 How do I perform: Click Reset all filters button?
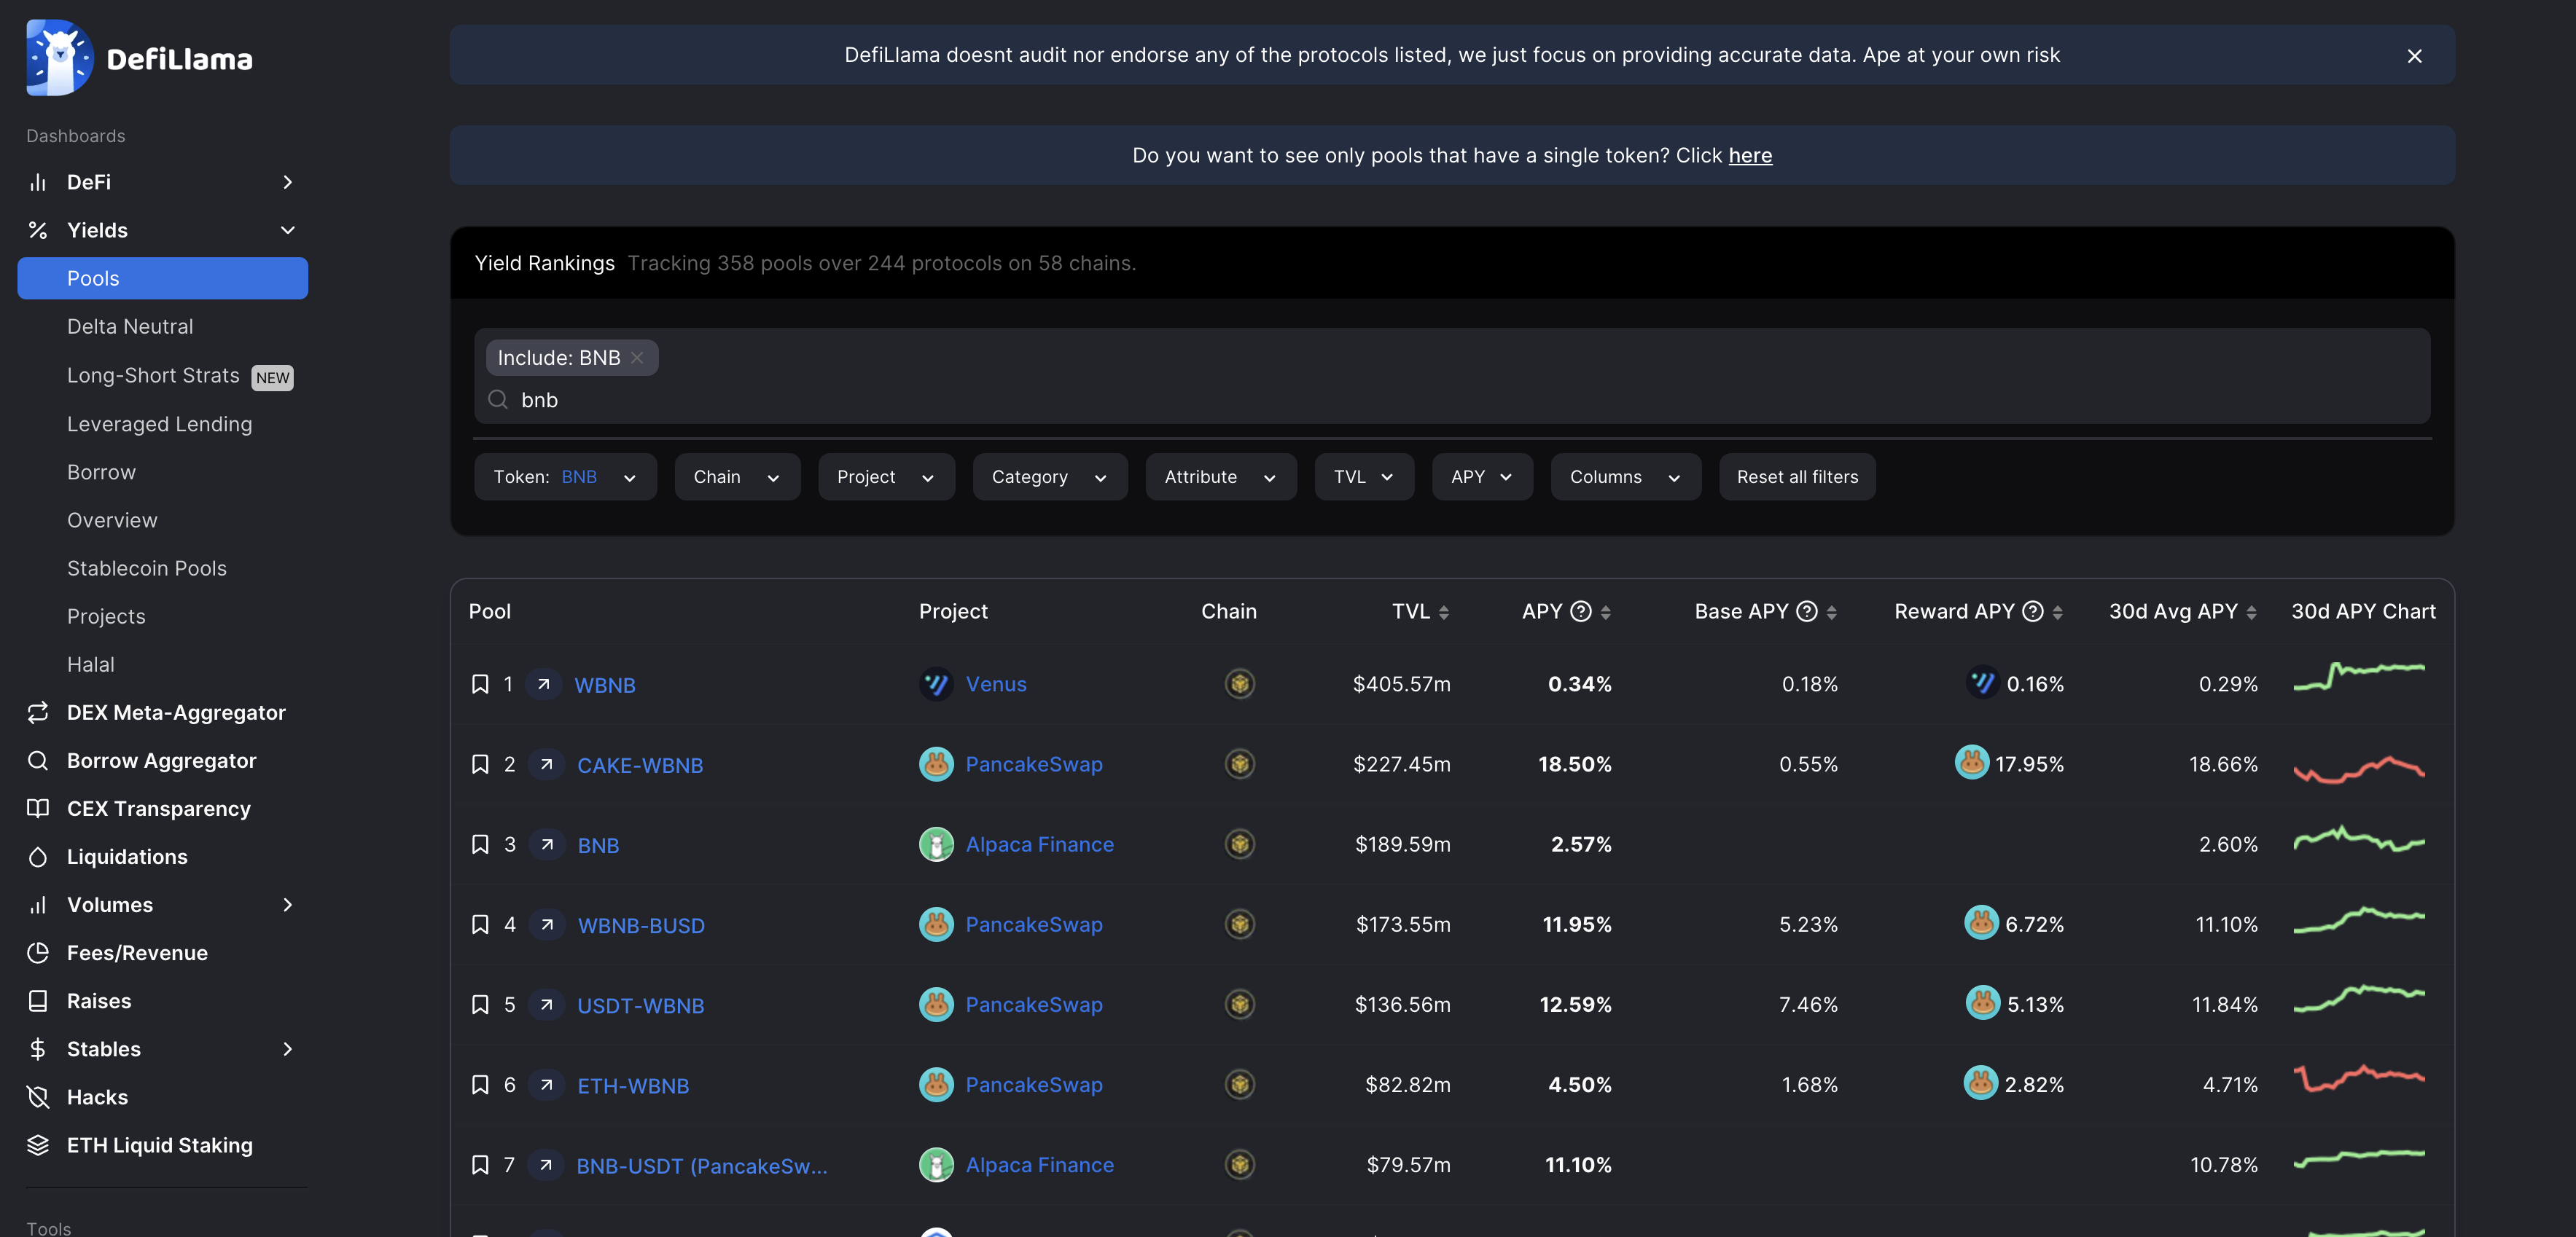click(x=1797, y=476)
